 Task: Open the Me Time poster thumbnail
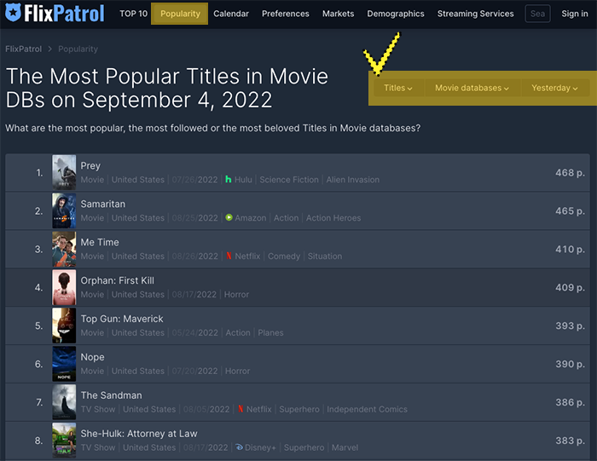click(x=64, y=249)
